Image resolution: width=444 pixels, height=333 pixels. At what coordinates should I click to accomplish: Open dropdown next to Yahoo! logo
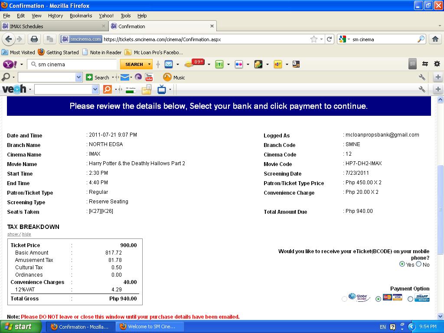(x=22, y=64)
